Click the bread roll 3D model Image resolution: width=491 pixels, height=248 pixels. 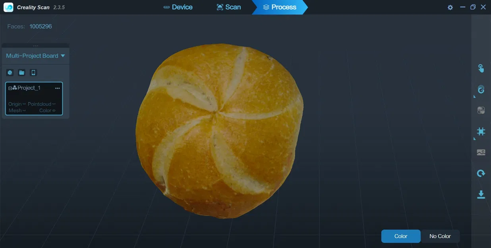[219, 131]
